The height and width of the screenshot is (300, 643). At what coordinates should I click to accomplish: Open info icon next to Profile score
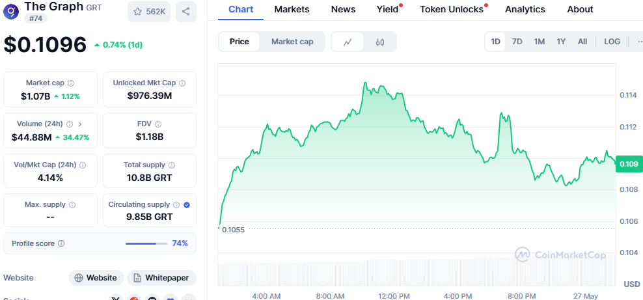pos(61,243)
